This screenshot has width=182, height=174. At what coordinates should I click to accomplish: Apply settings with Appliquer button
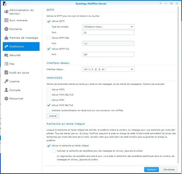click(x=151, y=169)
